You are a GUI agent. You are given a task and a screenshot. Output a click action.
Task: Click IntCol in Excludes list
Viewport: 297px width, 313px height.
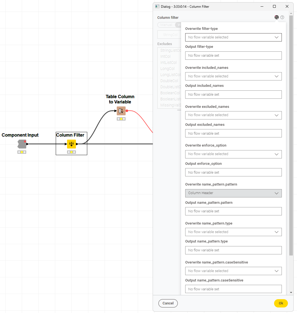165,56
